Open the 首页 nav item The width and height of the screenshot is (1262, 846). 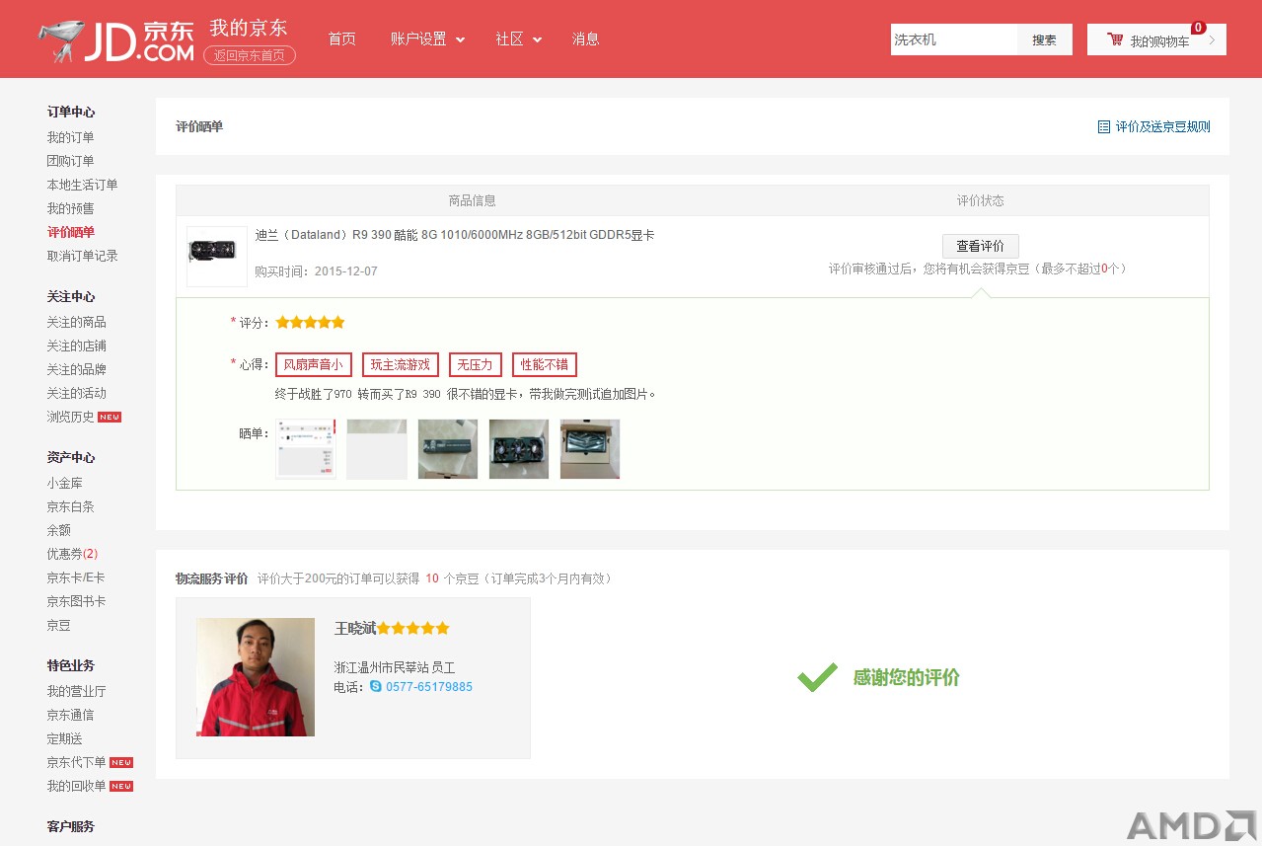(x=342, y=39)
